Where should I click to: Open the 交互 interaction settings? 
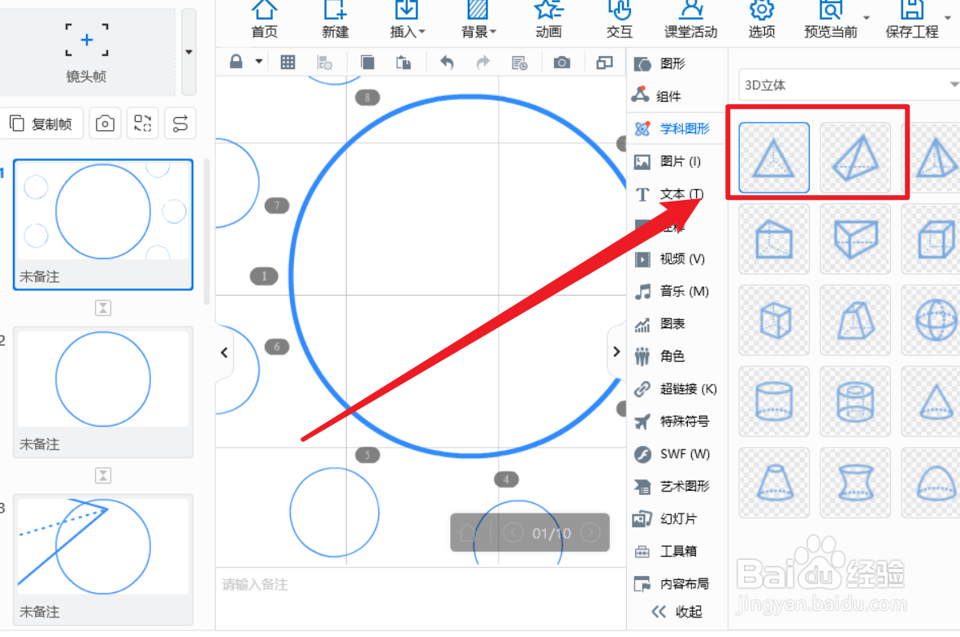coord(619,19)
